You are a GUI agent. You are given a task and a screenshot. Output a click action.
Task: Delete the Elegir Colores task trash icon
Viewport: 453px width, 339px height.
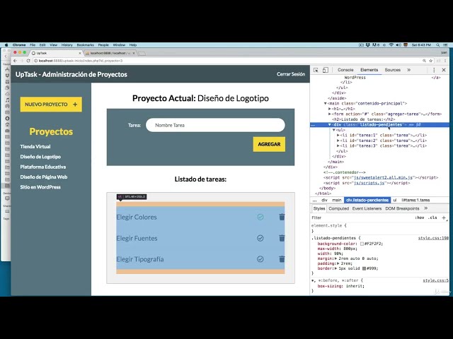click(282, 217)
